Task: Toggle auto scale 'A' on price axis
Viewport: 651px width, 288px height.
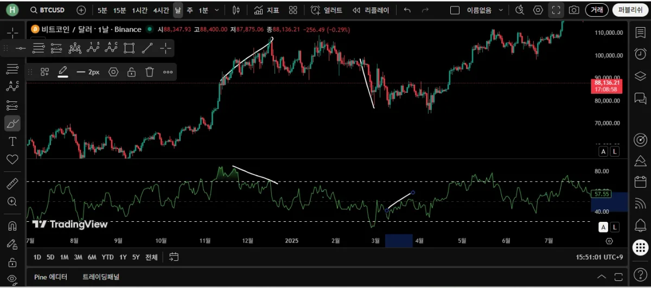Action: click(x=603, y=151)
